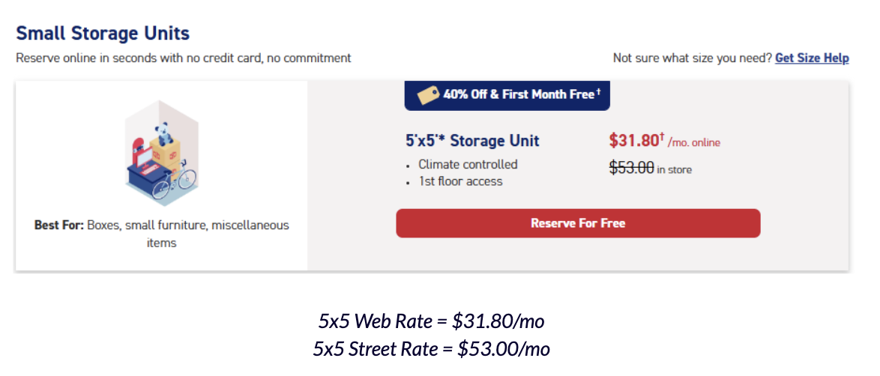The width and height of the screenshot is (880, 376).
Task: Click the panda bear atop the boxes
Action: point(160,134)
